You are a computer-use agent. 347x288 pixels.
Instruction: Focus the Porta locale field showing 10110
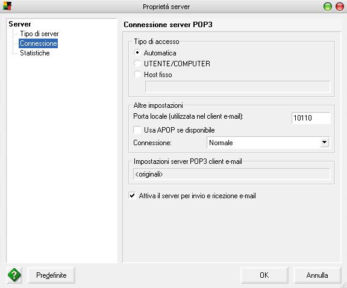click(x=311, y=117)
